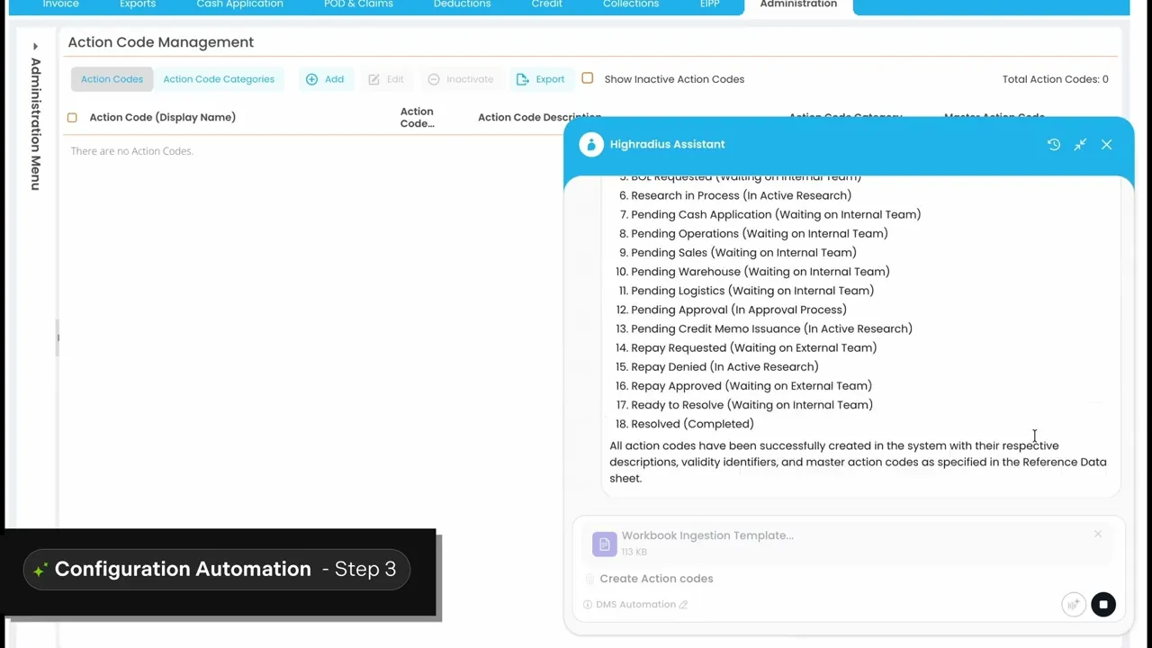Click the 'All action codes have been successfully created' summary
This screenshot has width=1152, height=648.
click(x=858, y=462)
